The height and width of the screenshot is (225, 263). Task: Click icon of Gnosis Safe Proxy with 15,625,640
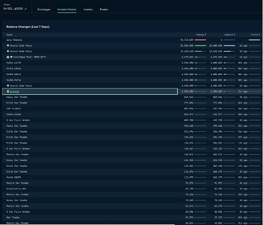pos(8,51)
